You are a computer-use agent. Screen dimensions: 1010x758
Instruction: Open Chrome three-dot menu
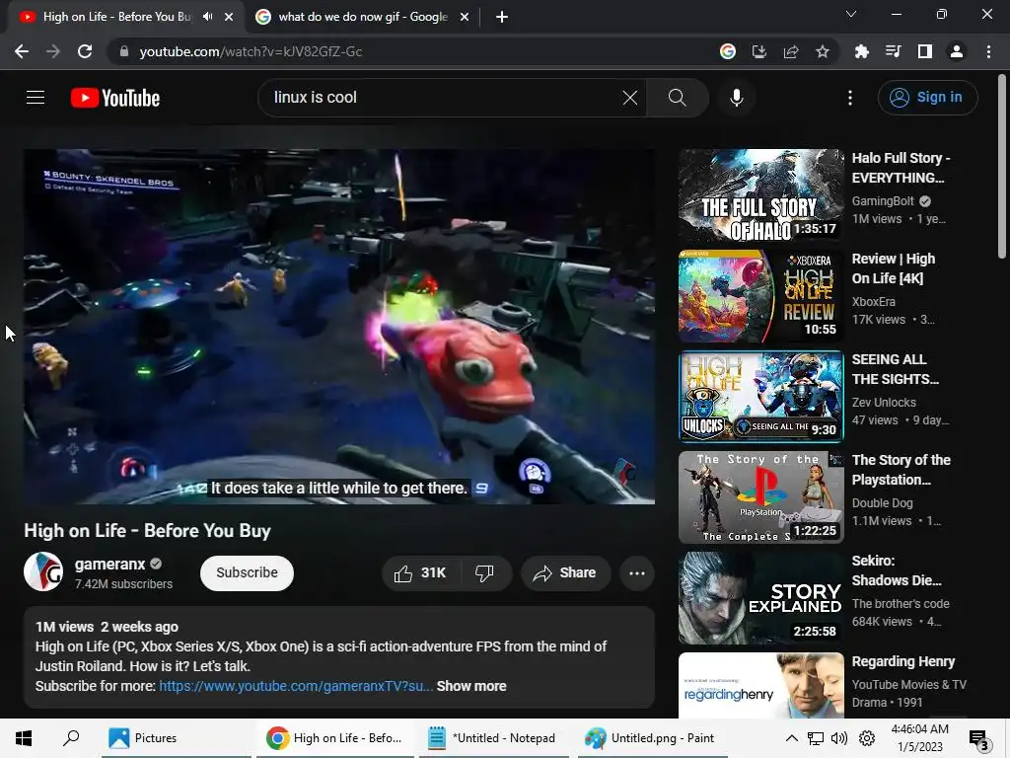tap(988, 51)
